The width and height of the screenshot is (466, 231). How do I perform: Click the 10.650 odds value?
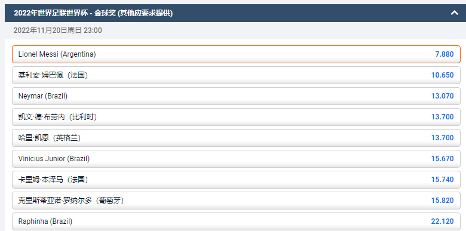pos(443,75)
